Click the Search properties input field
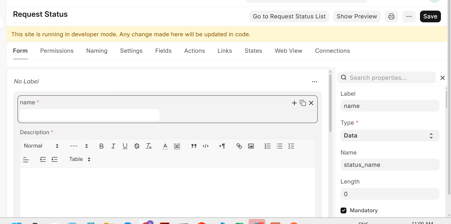This screenshot has height=224, width=451. click(390, 78)
